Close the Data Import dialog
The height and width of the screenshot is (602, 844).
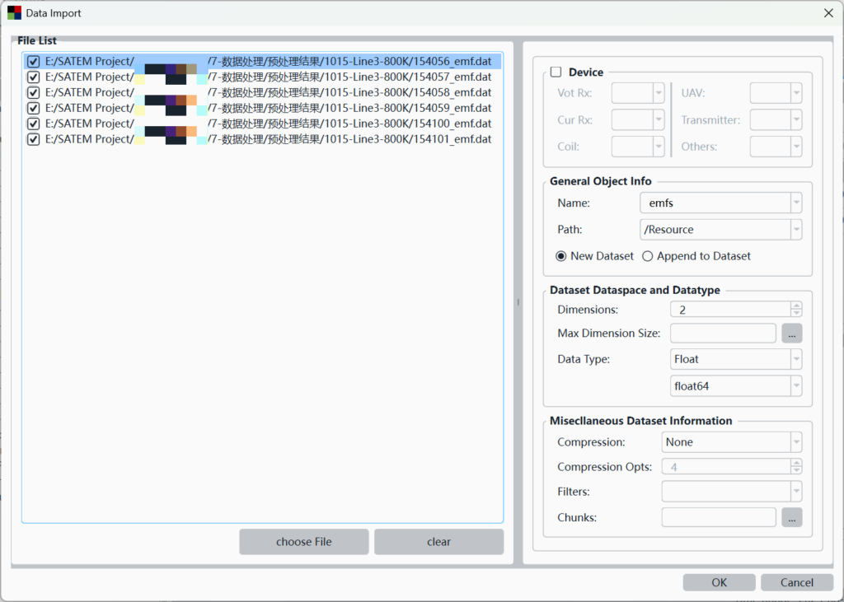(x=828, y=13)
